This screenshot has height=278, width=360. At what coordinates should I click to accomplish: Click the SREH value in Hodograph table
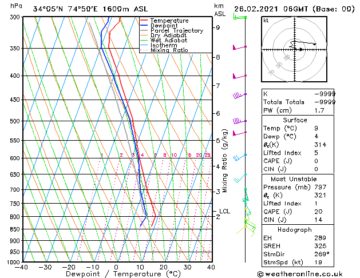tap(321, 246)
